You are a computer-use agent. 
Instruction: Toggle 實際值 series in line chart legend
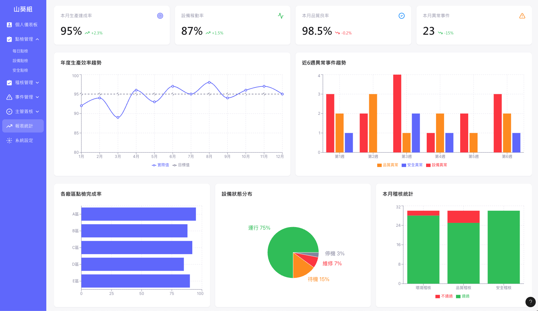[160, 165]
